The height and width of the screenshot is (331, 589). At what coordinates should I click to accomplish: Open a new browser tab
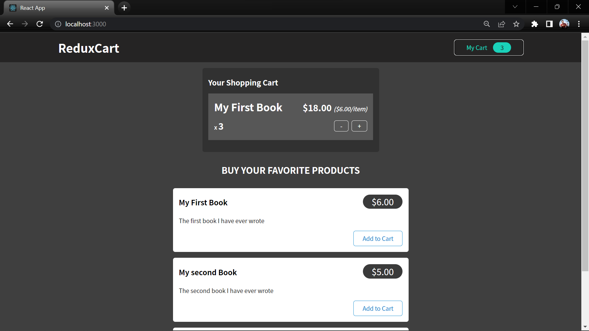click(124, 8)
